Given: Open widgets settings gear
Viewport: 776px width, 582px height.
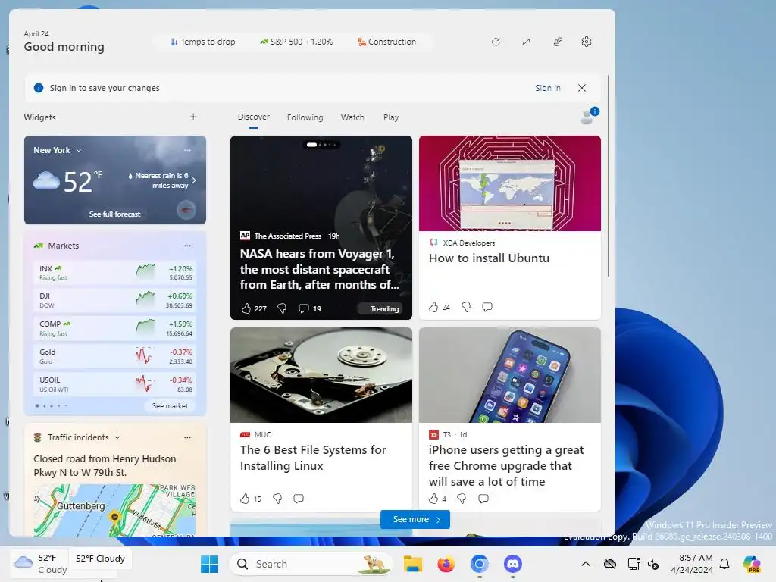Looking at the screenshot, I should (x=587, y=42).
